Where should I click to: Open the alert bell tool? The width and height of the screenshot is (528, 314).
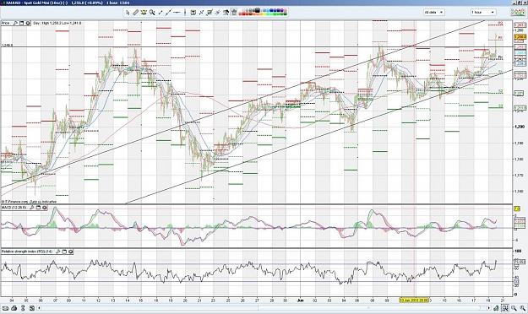(x=144, y=13)
